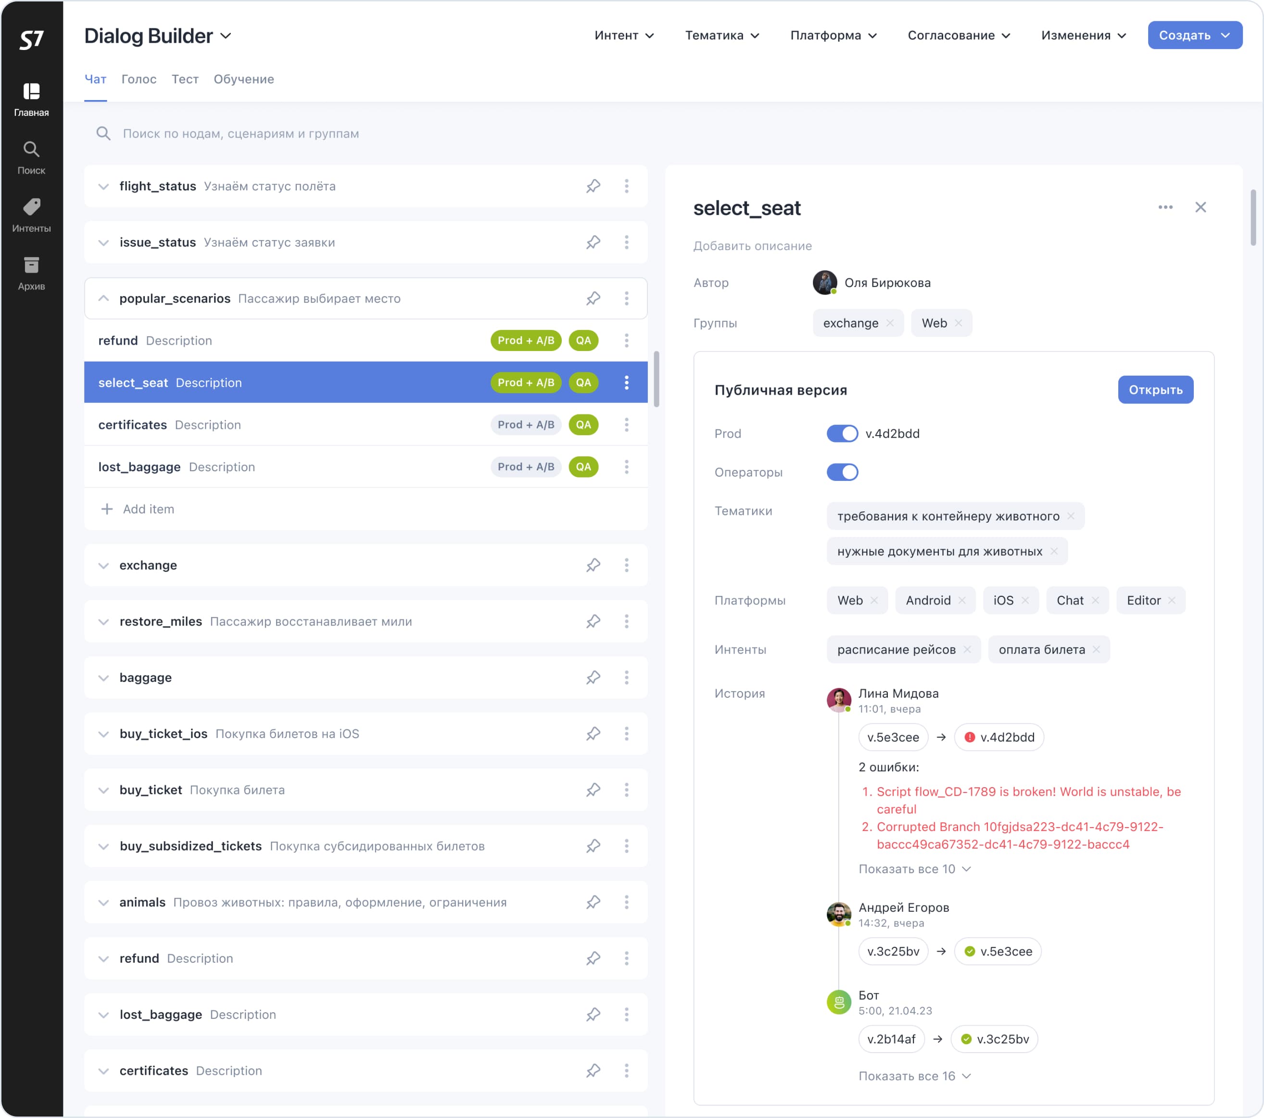
Task: Open more options for buy_ticket row
Action: pos(626,790)
